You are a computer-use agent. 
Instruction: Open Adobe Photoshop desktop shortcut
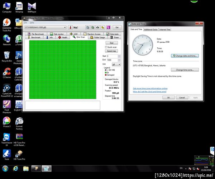[19, 58]
